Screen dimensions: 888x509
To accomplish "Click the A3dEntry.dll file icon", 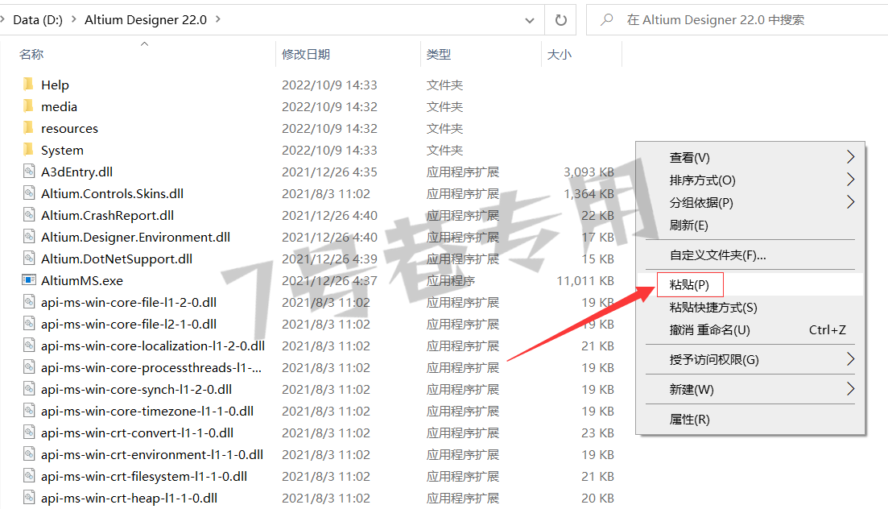I will (x=29, y=172).
